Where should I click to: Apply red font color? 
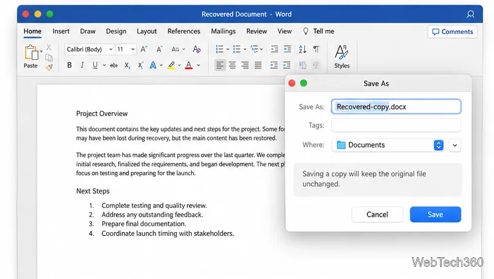point(188,65)
